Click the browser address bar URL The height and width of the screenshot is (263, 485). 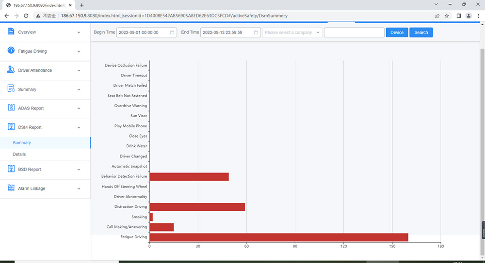[x=174, y=16]
